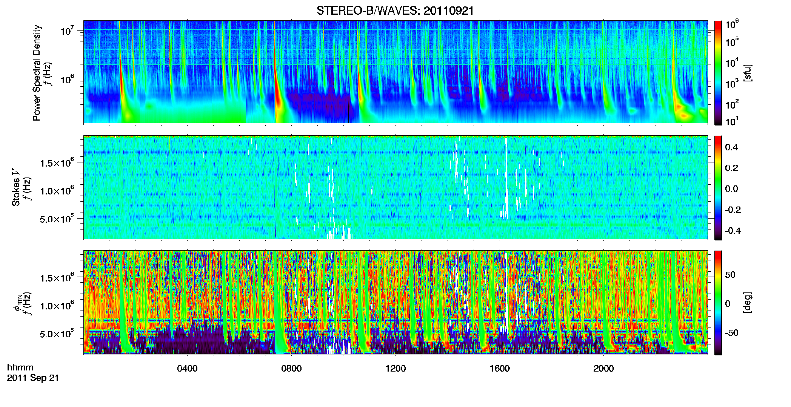Click the bottom panel degree colorbar
791x407 pixels.
pos(718,303)
